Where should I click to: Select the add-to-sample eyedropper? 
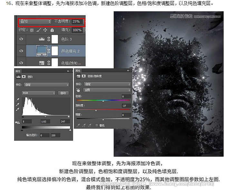pyautogui.click(x=84, y=125)
